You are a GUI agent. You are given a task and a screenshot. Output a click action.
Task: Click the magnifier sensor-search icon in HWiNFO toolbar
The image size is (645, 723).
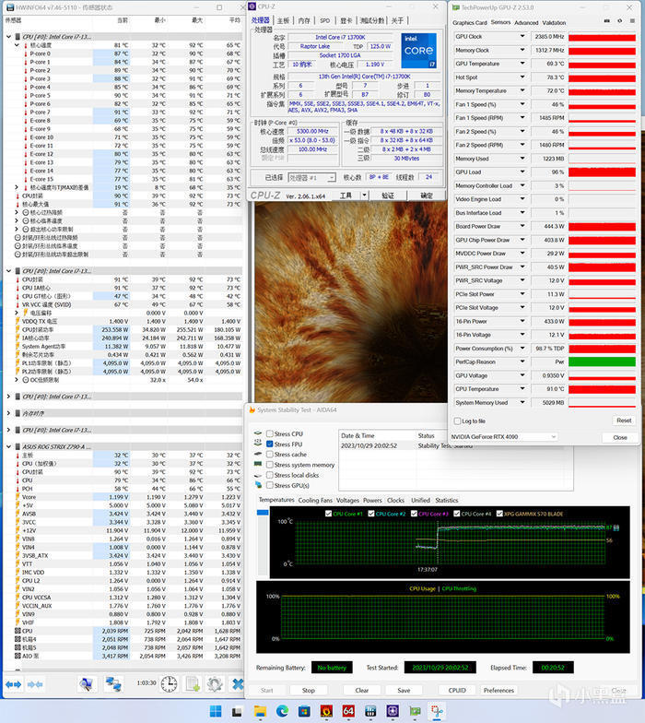87,684
